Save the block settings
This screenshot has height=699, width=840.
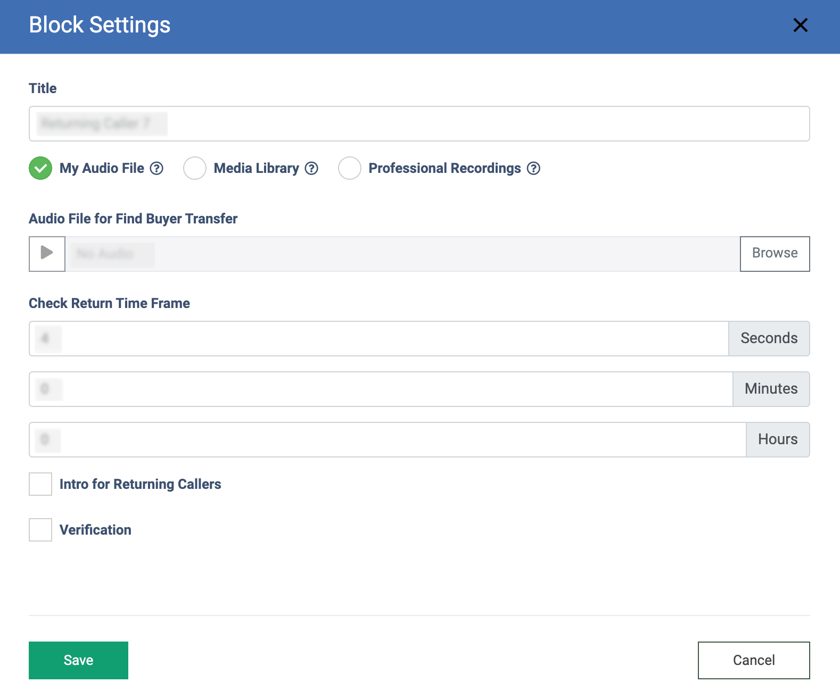tap(78, 660)
